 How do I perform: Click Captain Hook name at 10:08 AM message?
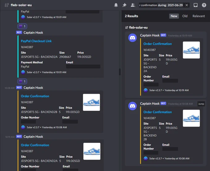tap(33, 88)
